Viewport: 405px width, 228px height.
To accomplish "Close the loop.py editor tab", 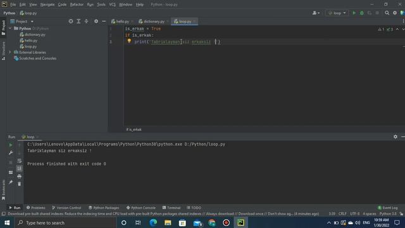I will (x=194, y=22).
